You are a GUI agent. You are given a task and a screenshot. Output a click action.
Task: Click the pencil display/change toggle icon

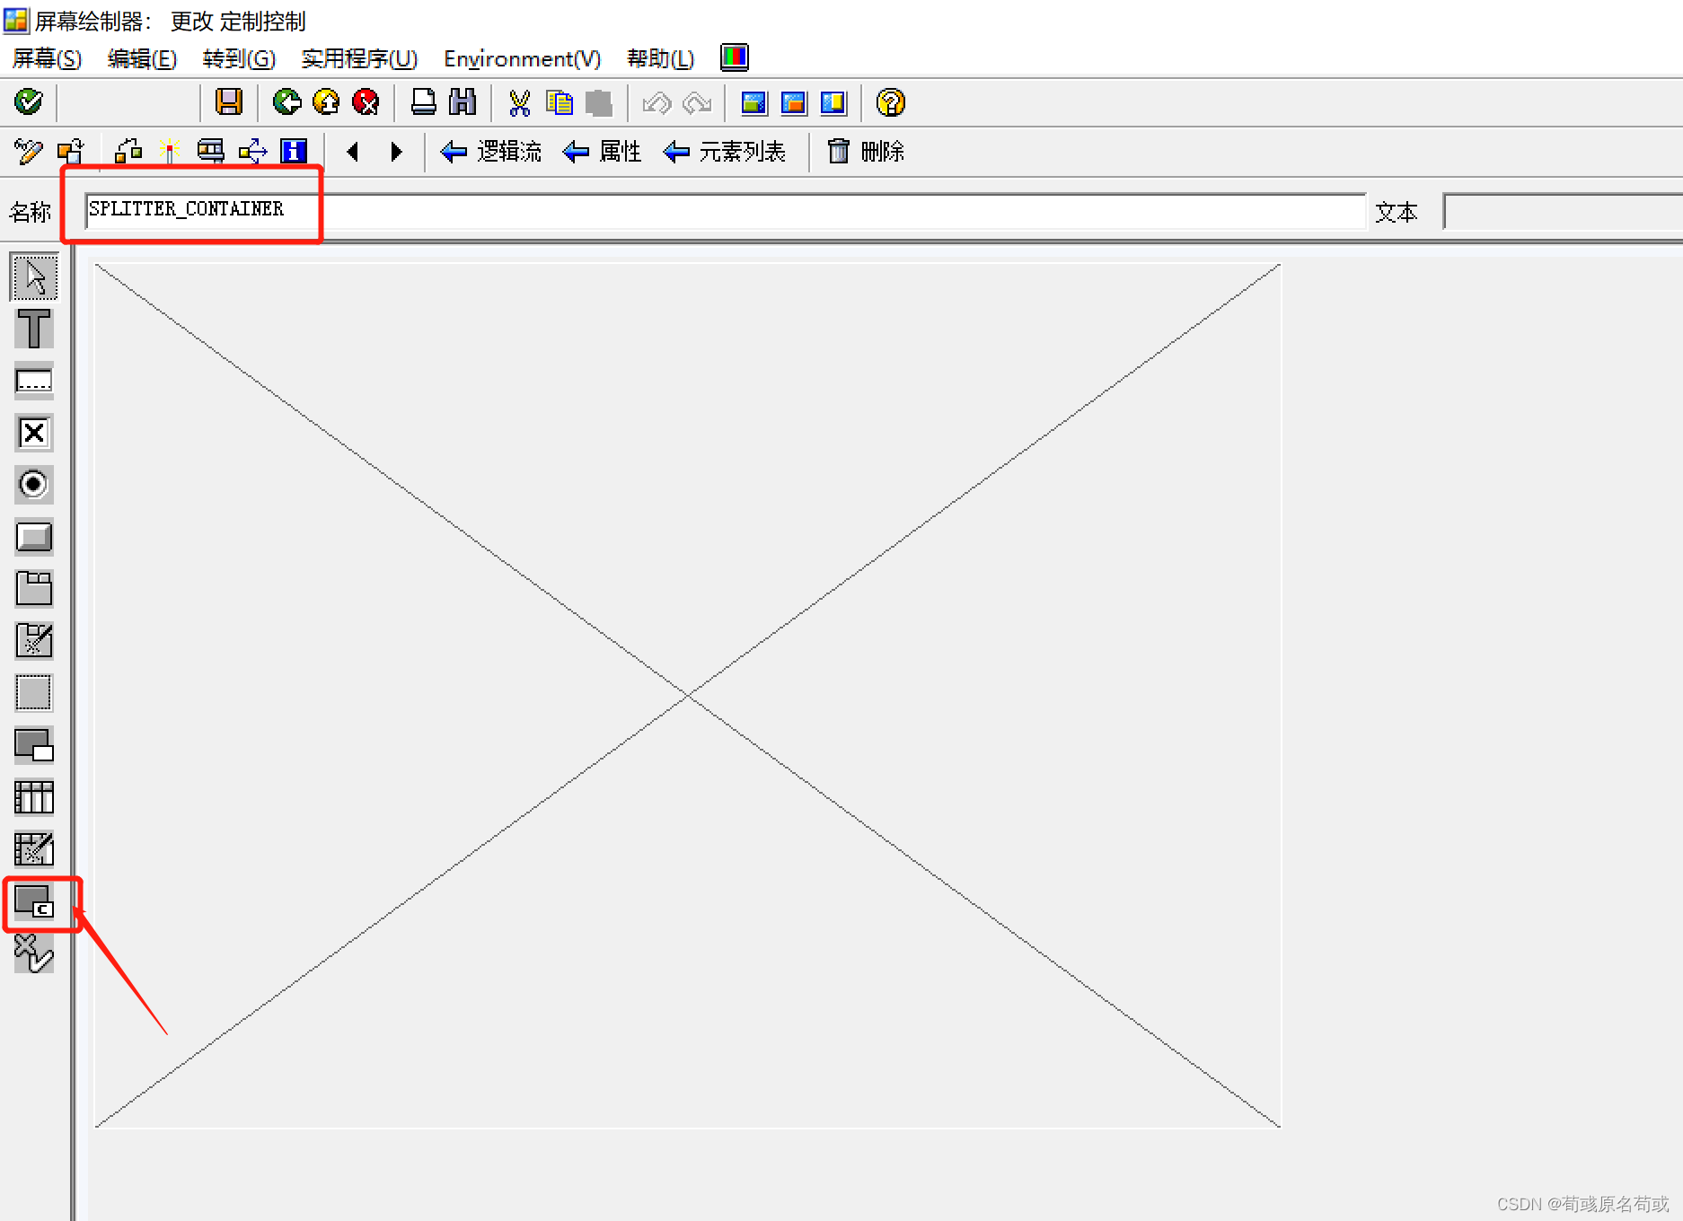click(x=29, y=151)
